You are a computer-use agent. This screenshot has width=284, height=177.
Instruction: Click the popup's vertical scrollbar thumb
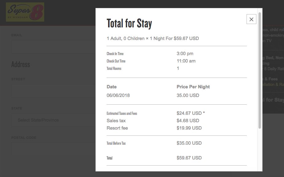coord(260,71)
